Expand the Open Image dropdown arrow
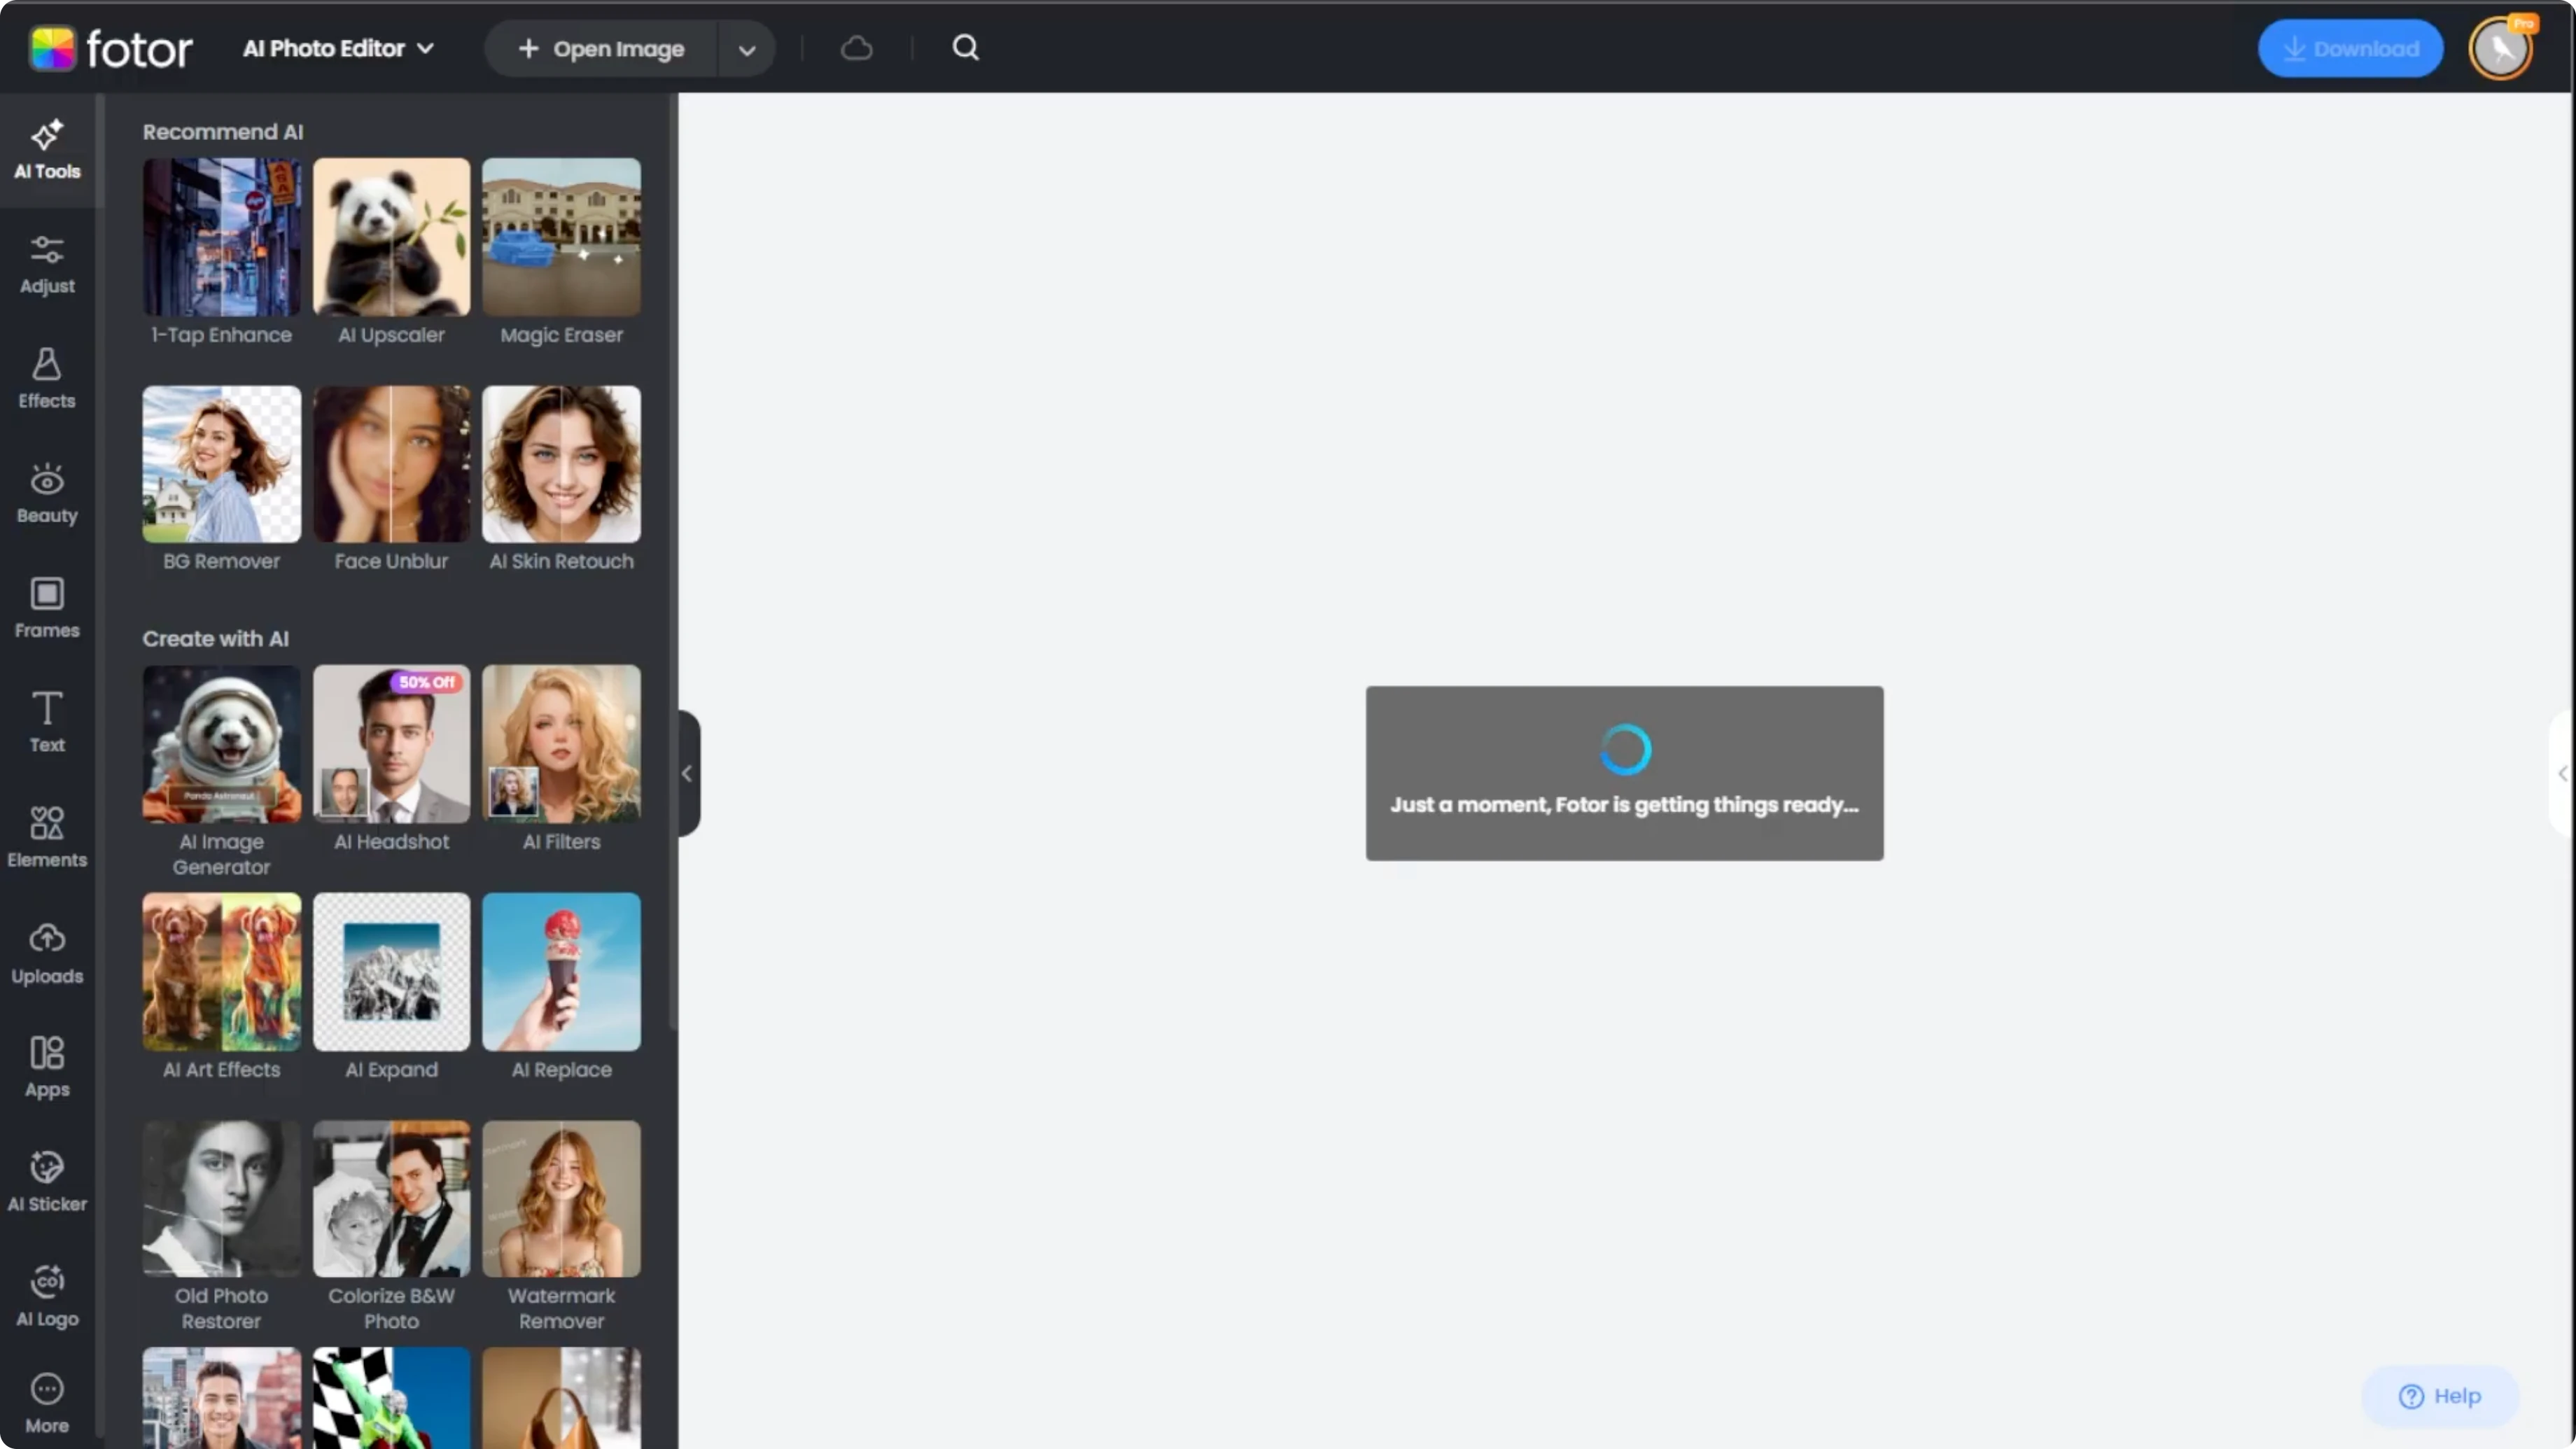This screenshot has height=1449, width=2576. (746, 49)
